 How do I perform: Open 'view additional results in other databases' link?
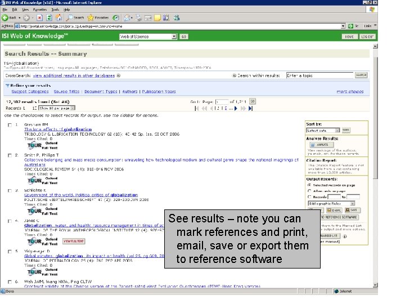tap(74, 75)
